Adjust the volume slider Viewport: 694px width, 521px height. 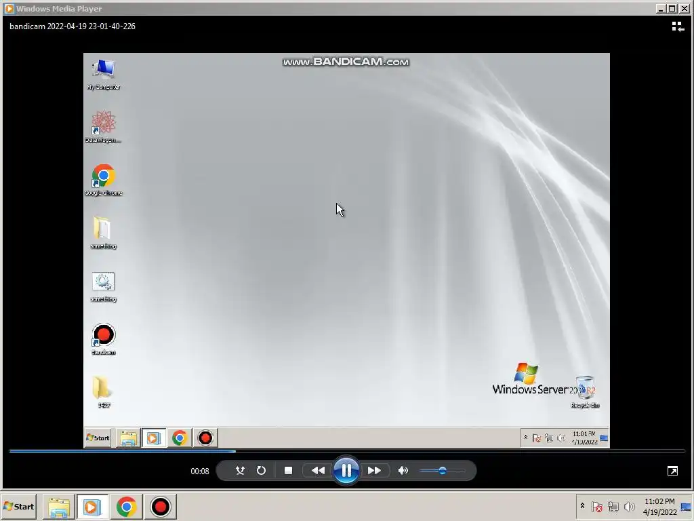click(x=442, y=471)
